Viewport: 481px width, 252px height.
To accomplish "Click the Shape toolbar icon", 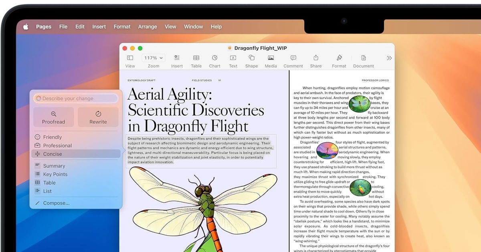I will click(x=251, y=58).
